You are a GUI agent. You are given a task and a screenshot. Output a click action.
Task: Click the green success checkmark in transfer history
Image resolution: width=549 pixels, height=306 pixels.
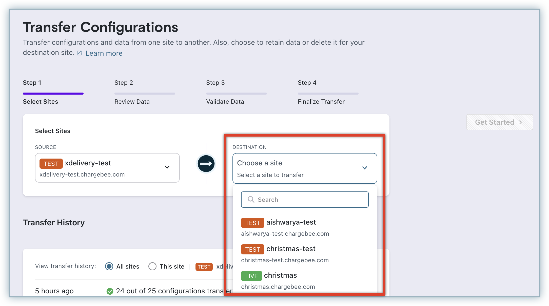110,291
